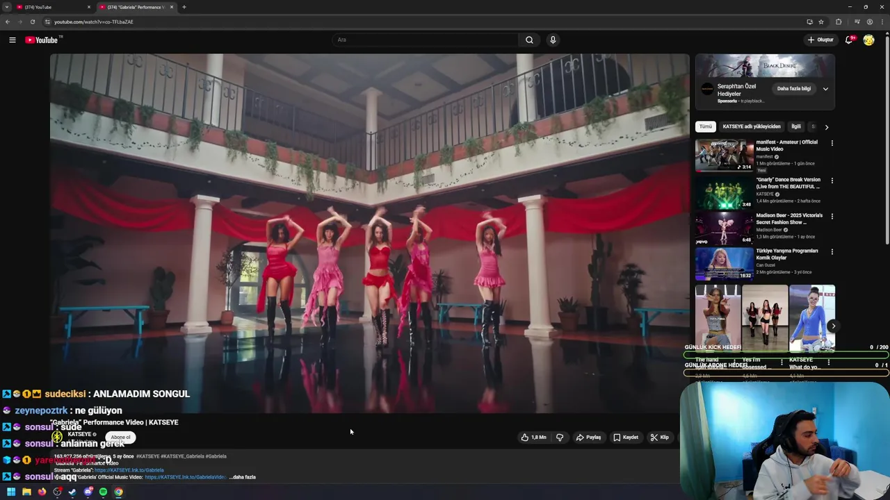The width and height of the screenshot is (890, 500).
Task: Expand description with ...daha fazla
Action: (243, 477)
